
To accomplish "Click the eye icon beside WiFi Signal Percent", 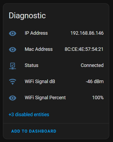I will (x=13, y=98).
